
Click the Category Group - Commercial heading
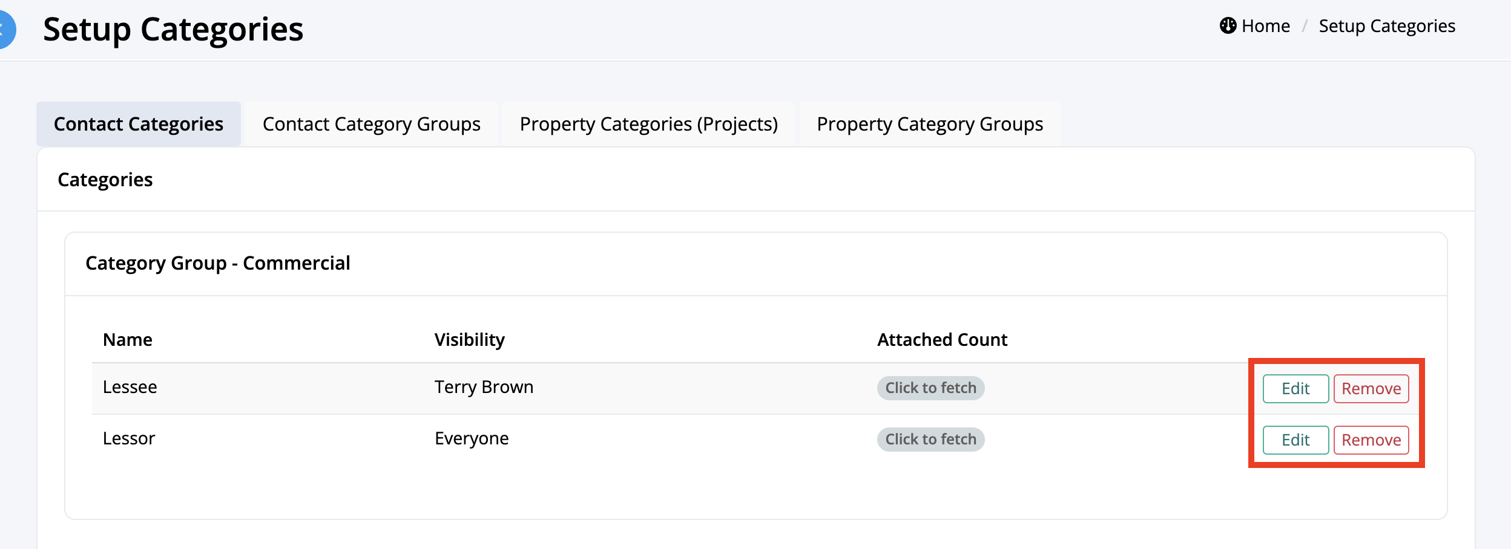tap(218, 264)
